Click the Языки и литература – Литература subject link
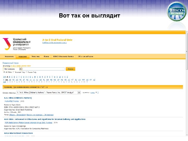 (40, 115)
